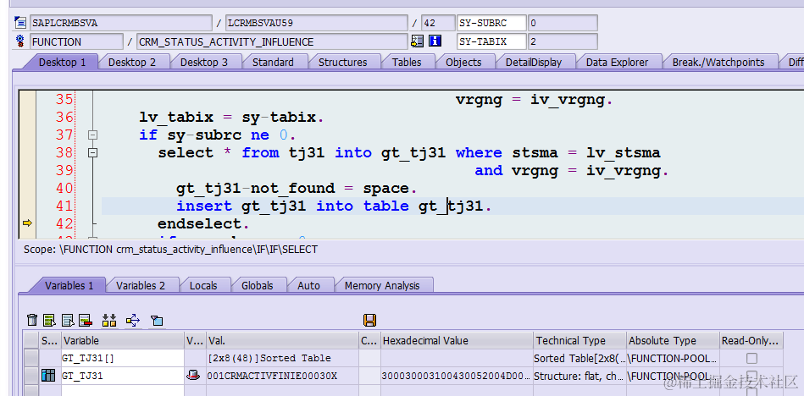The width and height of the screenshot is (804, 396).
Task: Click the blue information icon
Action: tap(435, 41)
